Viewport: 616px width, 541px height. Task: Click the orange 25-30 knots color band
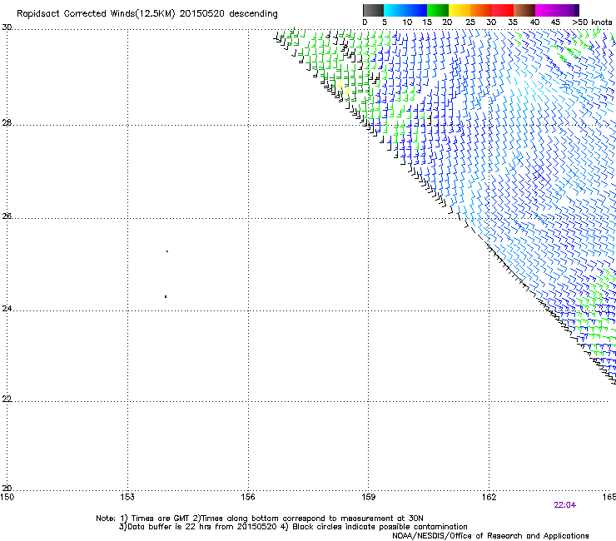point(481,10)
